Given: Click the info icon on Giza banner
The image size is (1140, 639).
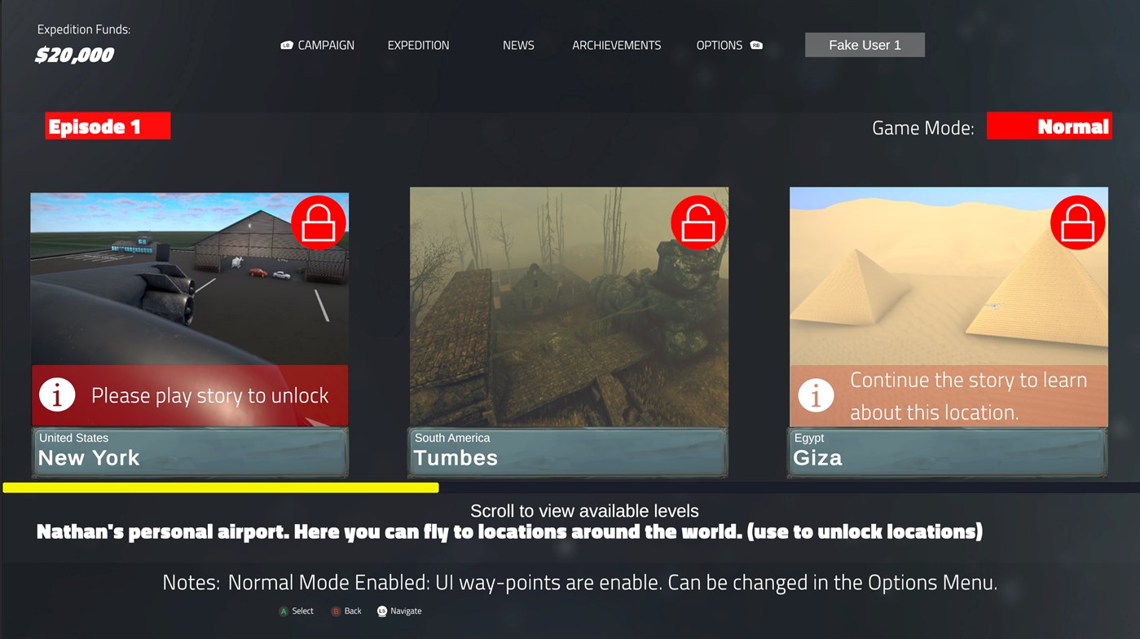Looking at the screenshot, I should point(816,396).
